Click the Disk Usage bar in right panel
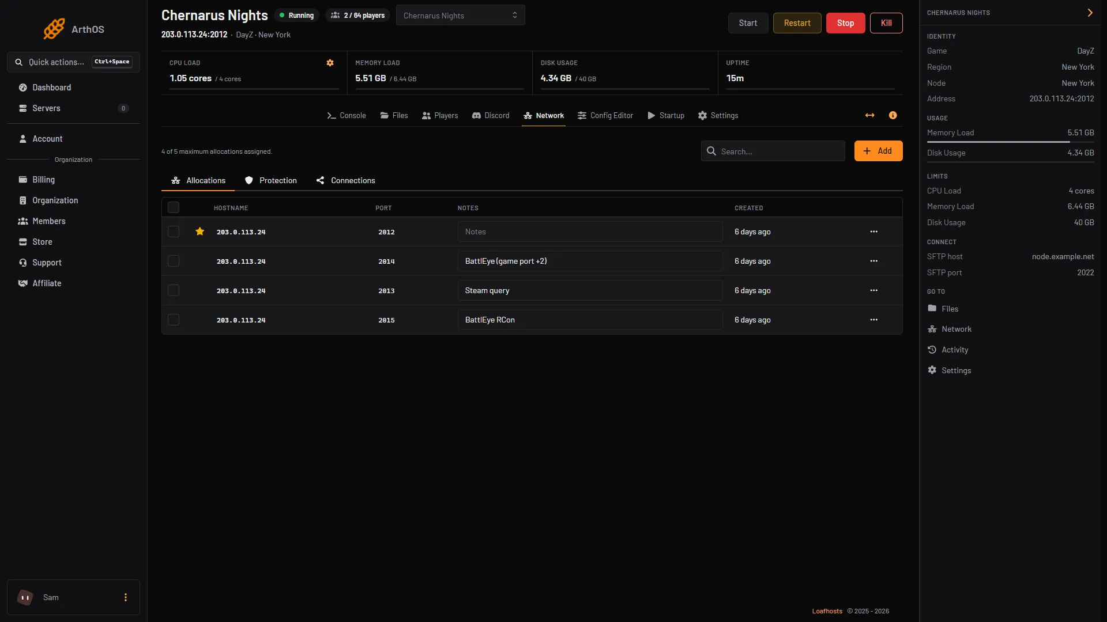This screenshot has width=1107, height=622. pos(1010,162)
